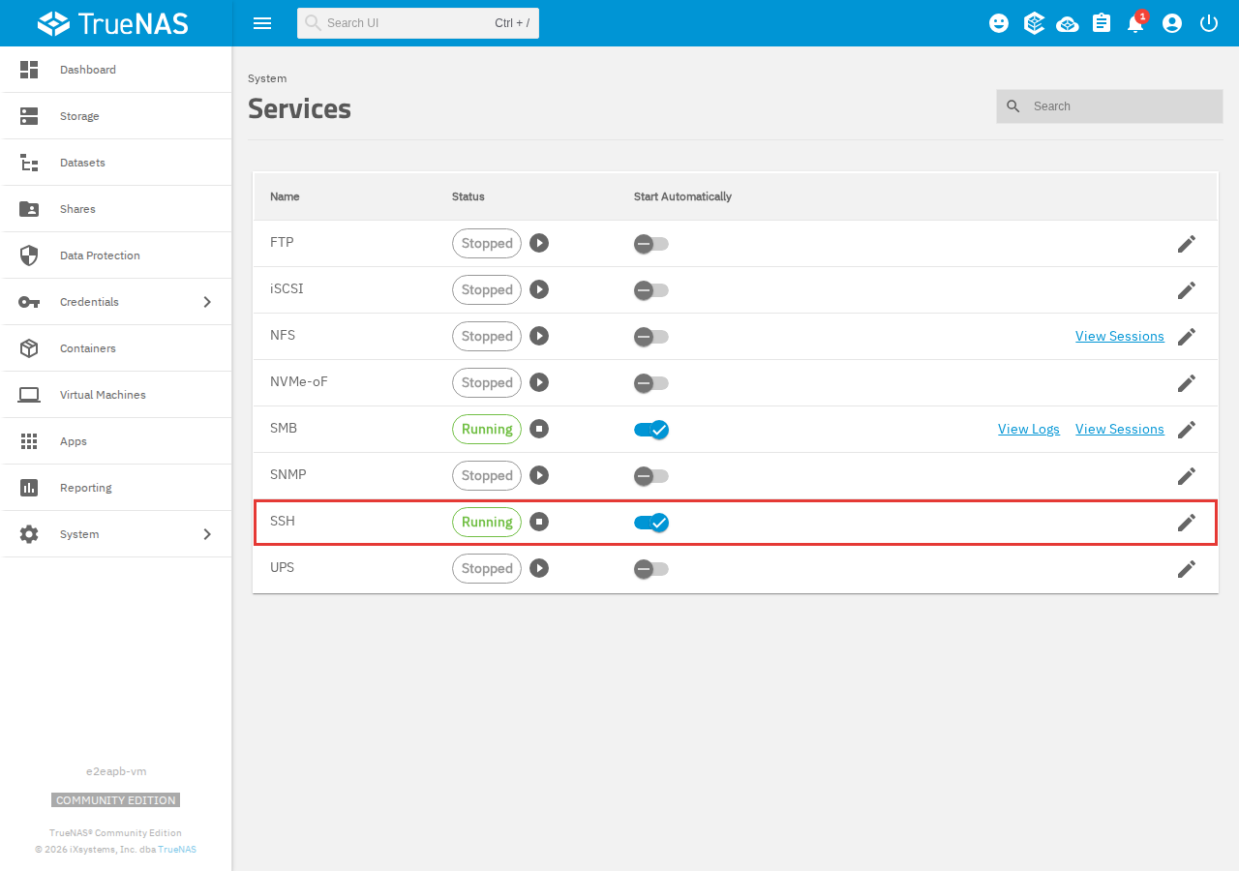1239x871 pixels.
Task: Open the feedback smiley icon
Action: click(x=999, y=23)
